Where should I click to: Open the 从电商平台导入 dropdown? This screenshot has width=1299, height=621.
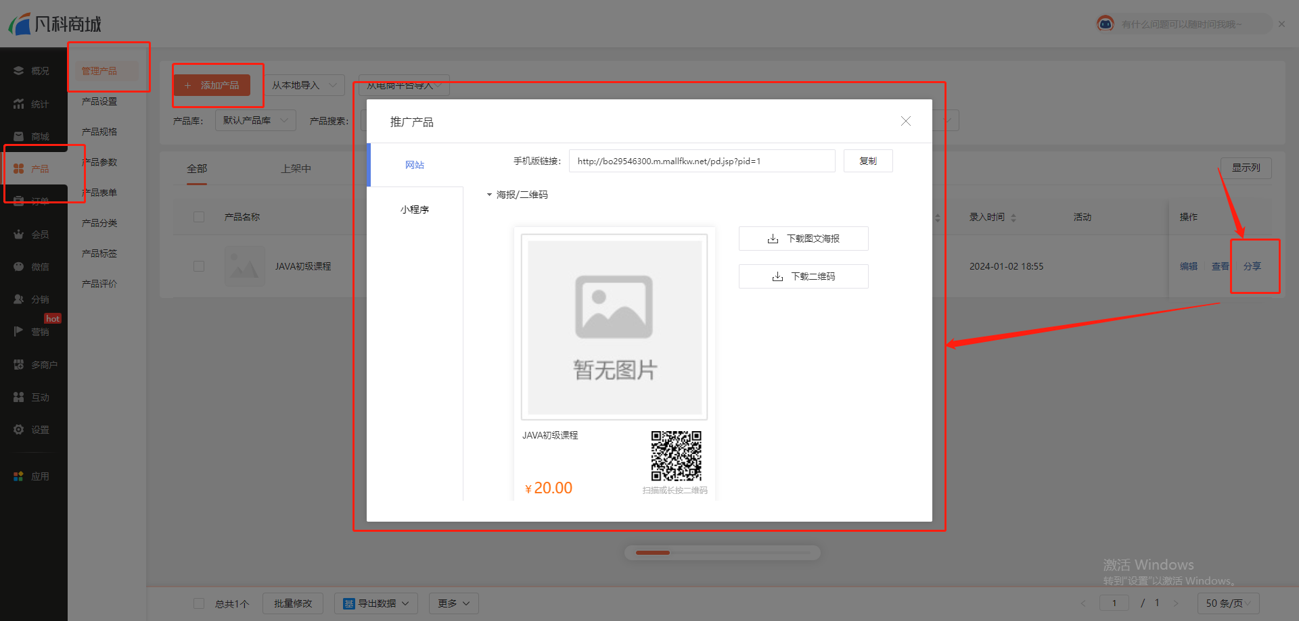(404, 85)
